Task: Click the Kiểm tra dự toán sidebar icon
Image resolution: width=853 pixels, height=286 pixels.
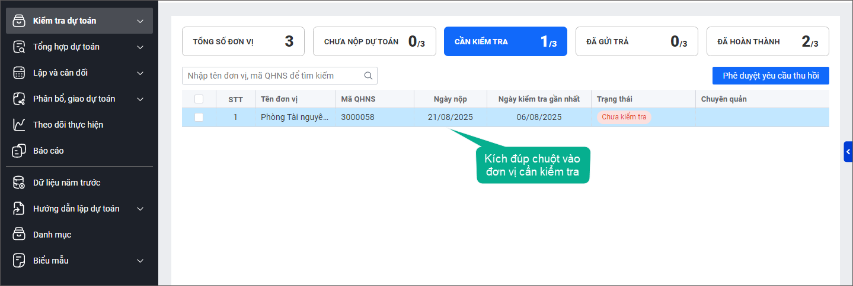Action: (19, 21)
